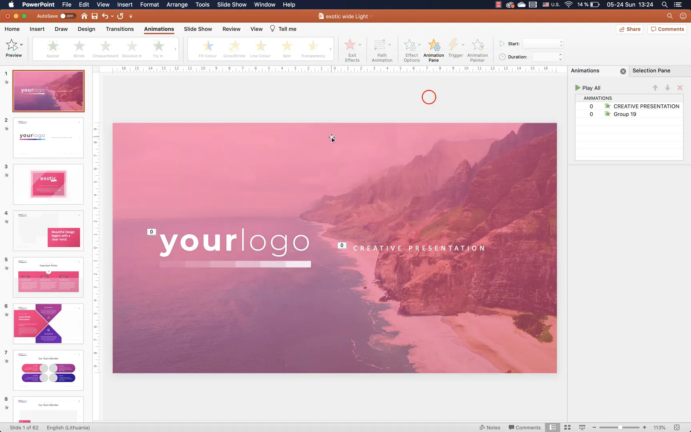
Task: Click the Save icon in title bar
Action: point(94,16)
